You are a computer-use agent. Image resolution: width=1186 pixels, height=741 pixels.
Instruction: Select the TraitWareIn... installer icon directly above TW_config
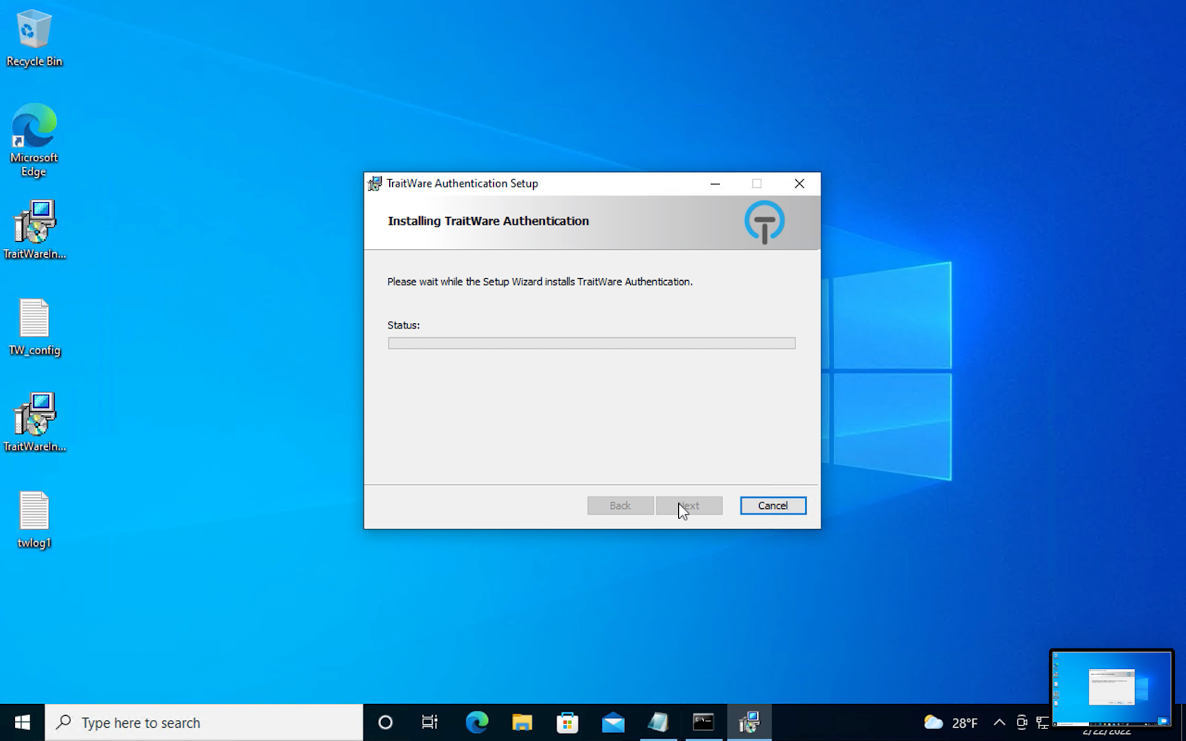pyautogui.click(x=34, y=230)
